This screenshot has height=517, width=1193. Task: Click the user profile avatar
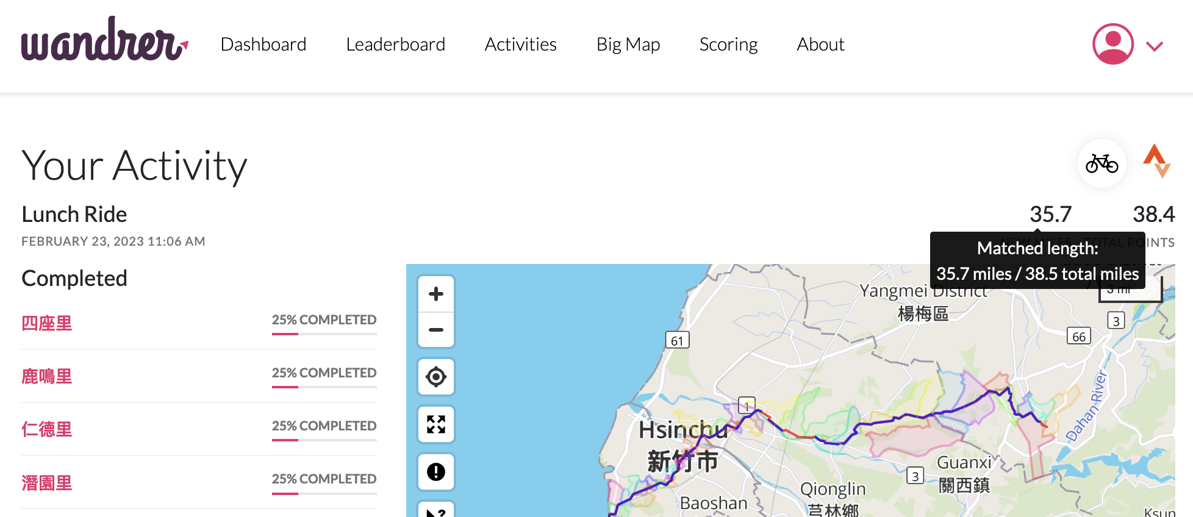coord(1113,44)
